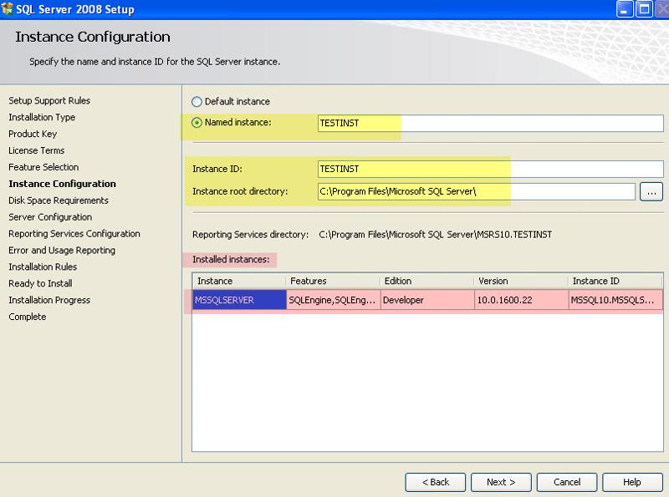Click the SQLEngine,SQLEng... features cell
This screenshot has width=669, height=497.
[333, 300]
